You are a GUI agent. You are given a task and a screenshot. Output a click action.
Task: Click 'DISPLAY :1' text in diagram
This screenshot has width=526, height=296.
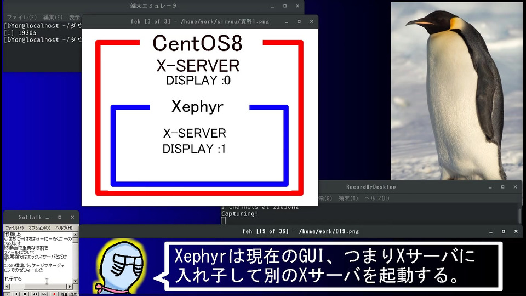click(194, 149)
